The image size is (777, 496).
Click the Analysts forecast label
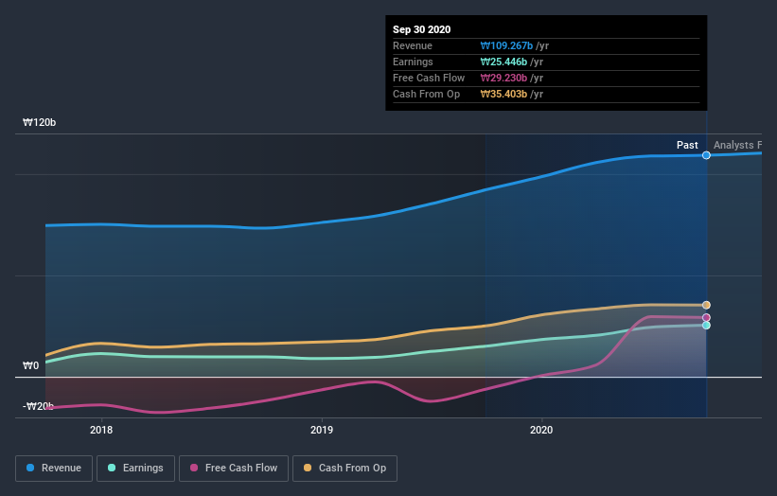[x=737, y=145]
